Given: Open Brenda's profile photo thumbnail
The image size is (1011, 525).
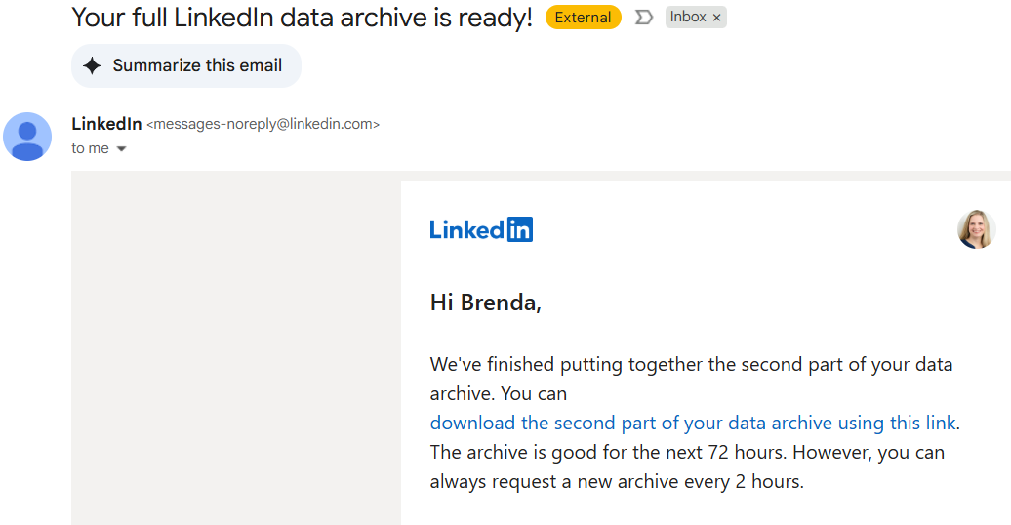Looking at the screenshot, I should 976,229.
